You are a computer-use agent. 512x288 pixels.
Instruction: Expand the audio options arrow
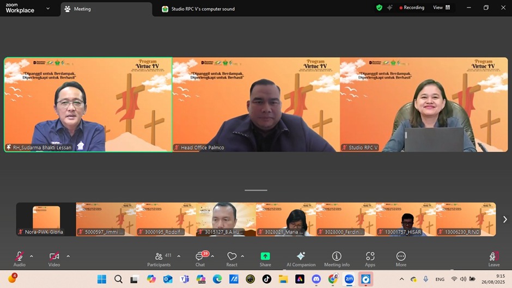tap(32, 256)
